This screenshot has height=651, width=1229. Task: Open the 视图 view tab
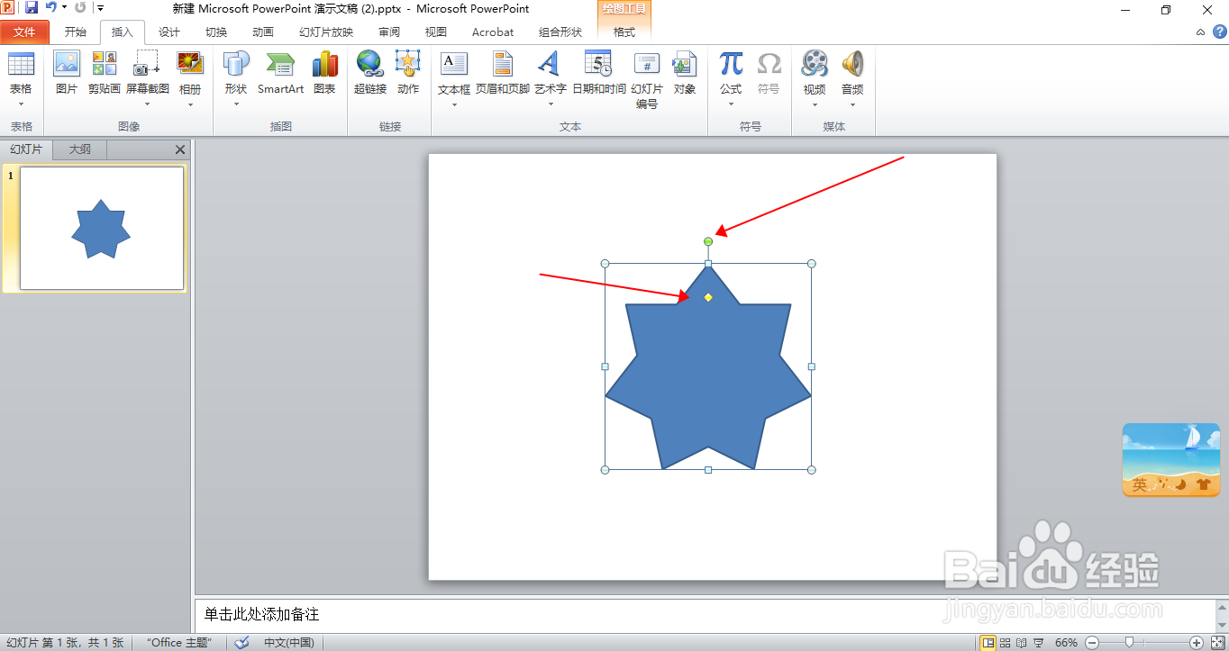click(436, 32)
